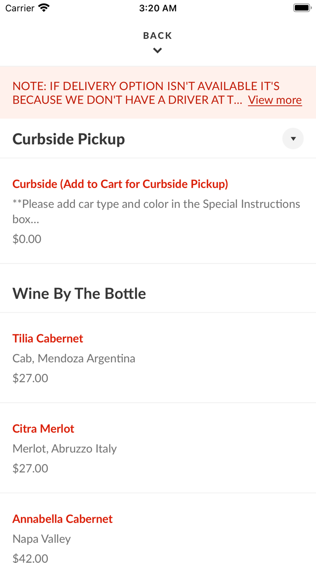This screenshot has height=563, width=316.
Task: Tap the $0.00 price for Curbside item
Action: pyautogui.click(x=27, y=239)
